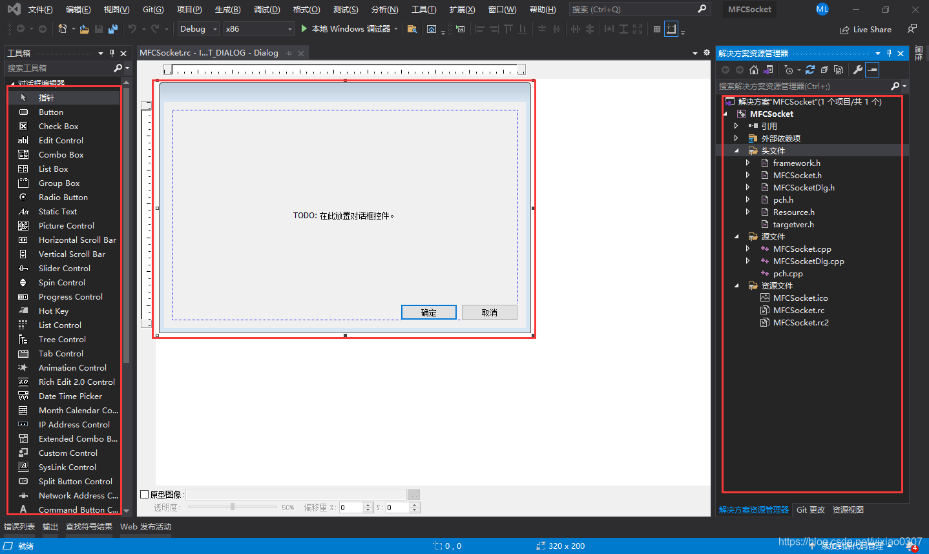Pick the Static Text control
This screenshot has width=929, height=554.
[63, 211]
